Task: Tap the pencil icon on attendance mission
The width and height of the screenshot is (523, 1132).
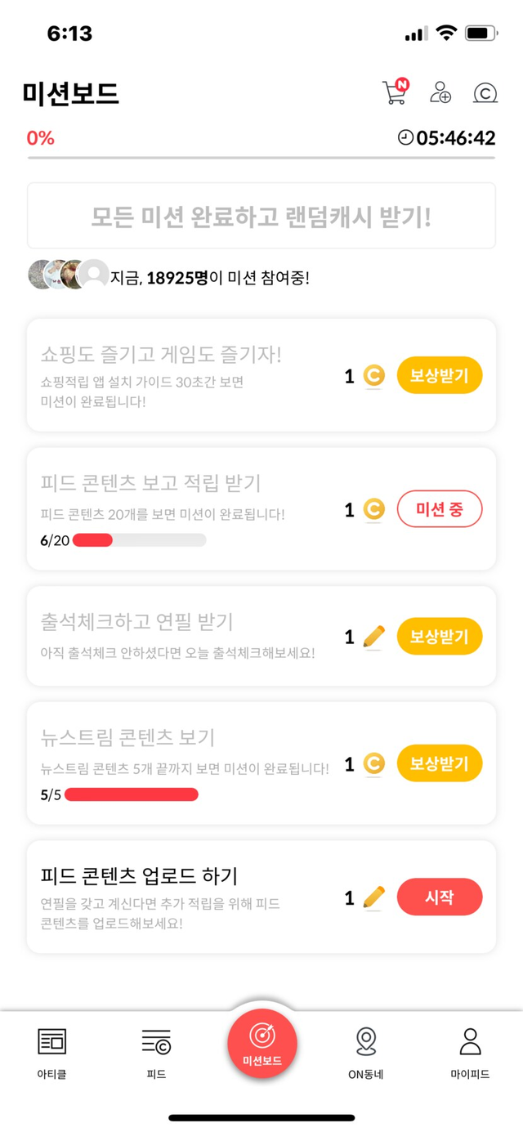Action: tap(374, 637)
